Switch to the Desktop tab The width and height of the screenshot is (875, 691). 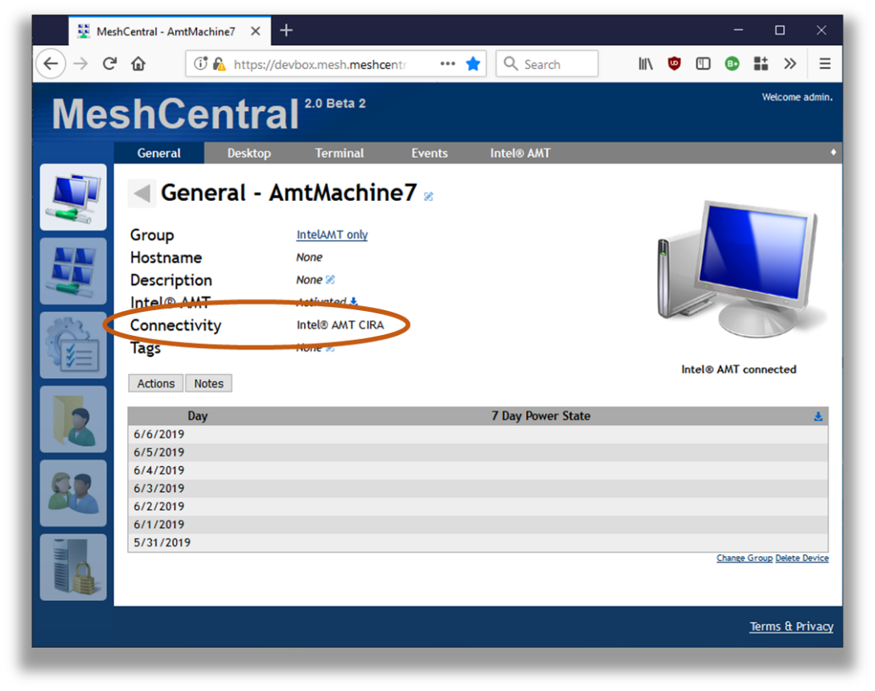[249, 153]
